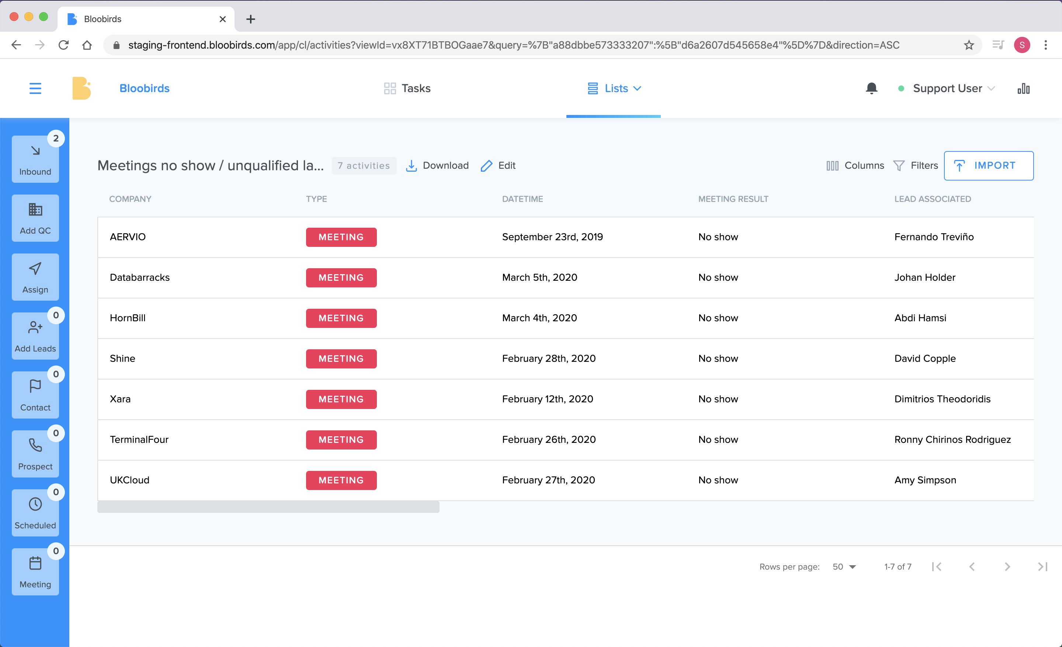Select lead Amy Simpson
This screenshot has width=1062, height=647.
click(x=925, y=480)
